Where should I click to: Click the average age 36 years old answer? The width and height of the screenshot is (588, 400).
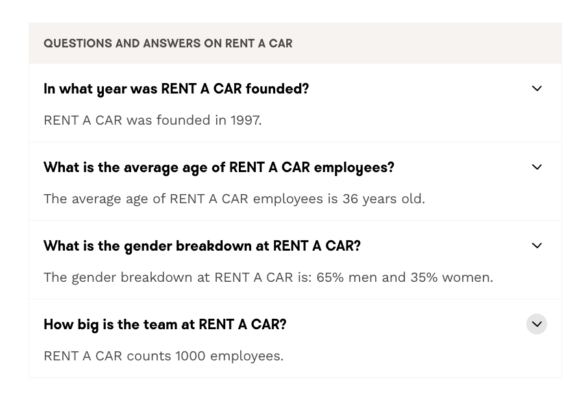click(x=234, y=199)
